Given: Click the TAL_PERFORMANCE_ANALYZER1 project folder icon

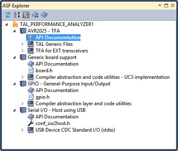Looking at the screenshot, I should tap(15, 24).
